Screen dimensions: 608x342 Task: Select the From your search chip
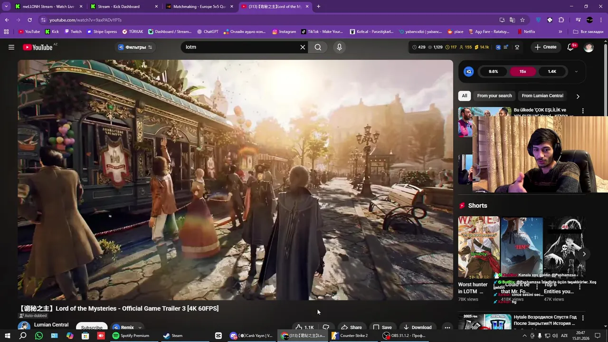click(x=494, y=96)
